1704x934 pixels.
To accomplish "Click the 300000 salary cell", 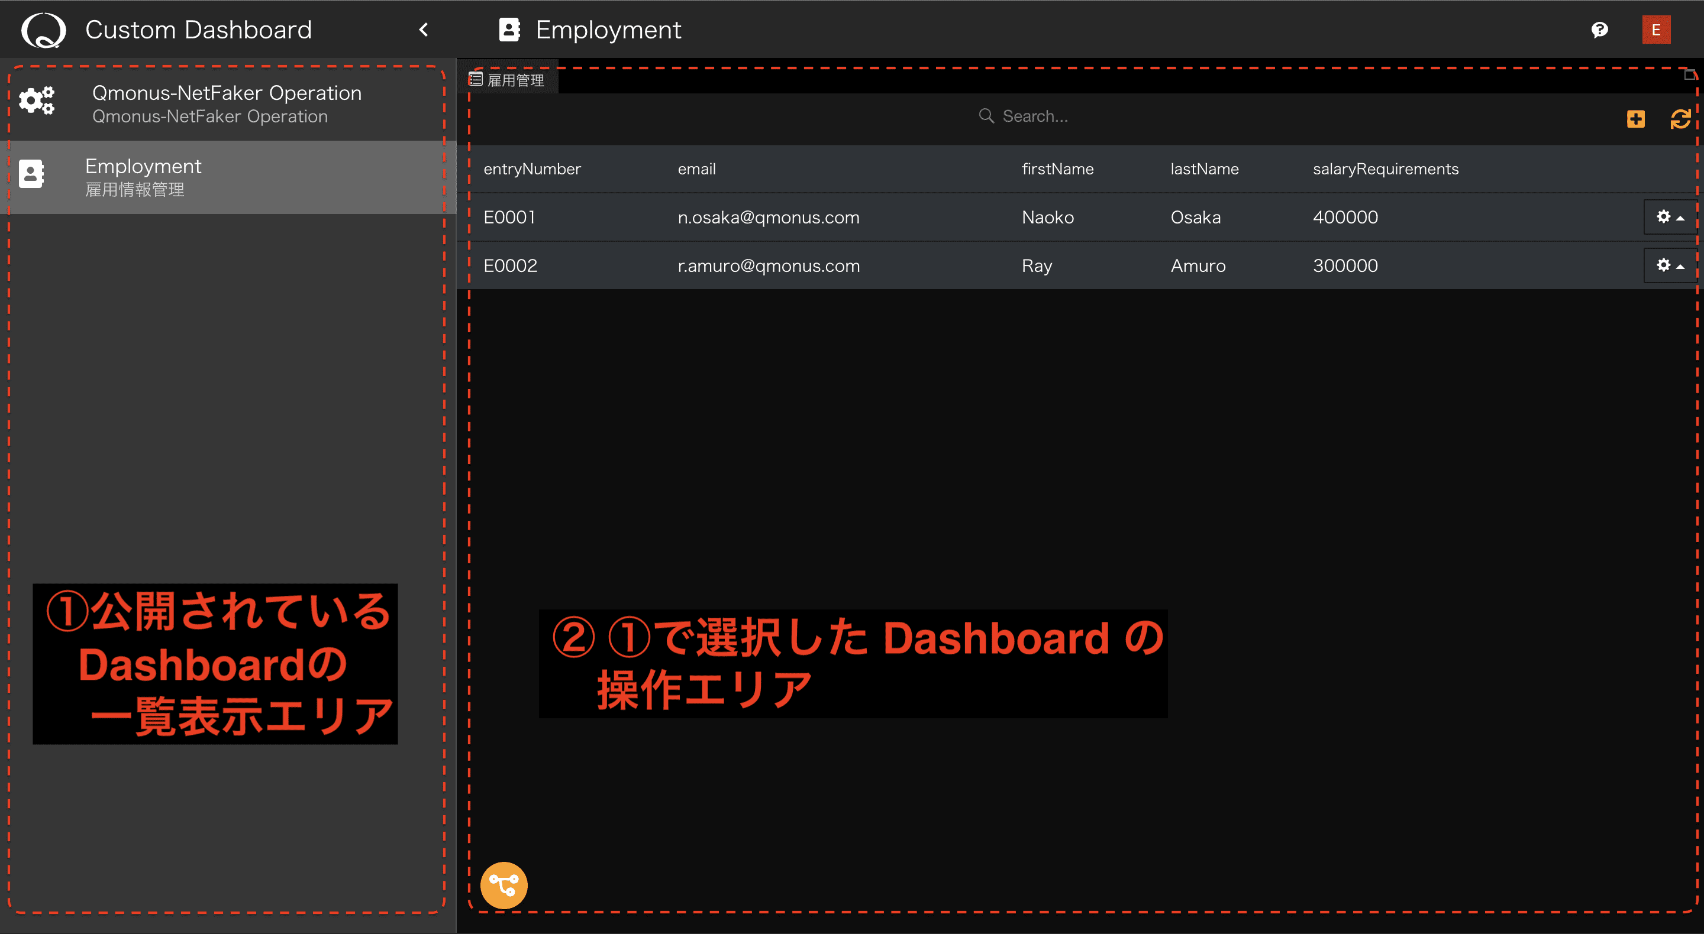I will (1345, 266).
